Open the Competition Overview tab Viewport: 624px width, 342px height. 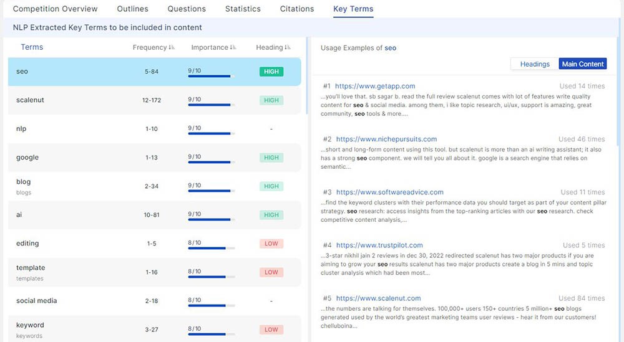[x=55, y=9]
